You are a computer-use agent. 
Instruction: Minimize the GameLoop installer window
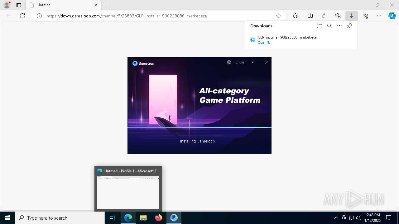click(258, 62)
